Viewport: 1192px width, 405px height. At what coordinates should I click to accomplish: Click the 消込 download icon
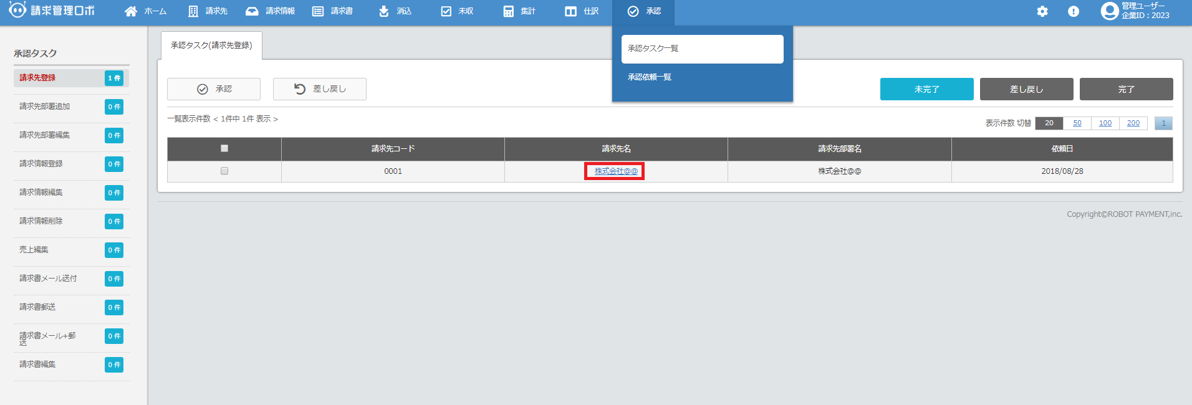point(384,11)
